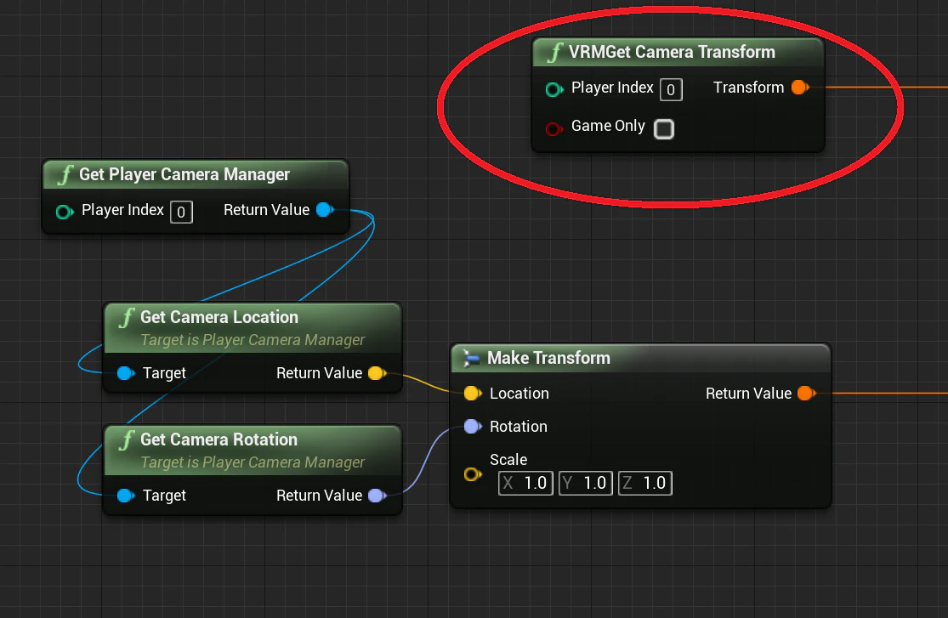Click the green Player Index pin on VRMGet node
This screenshot has width=948, height=618.
coord(553,89)
